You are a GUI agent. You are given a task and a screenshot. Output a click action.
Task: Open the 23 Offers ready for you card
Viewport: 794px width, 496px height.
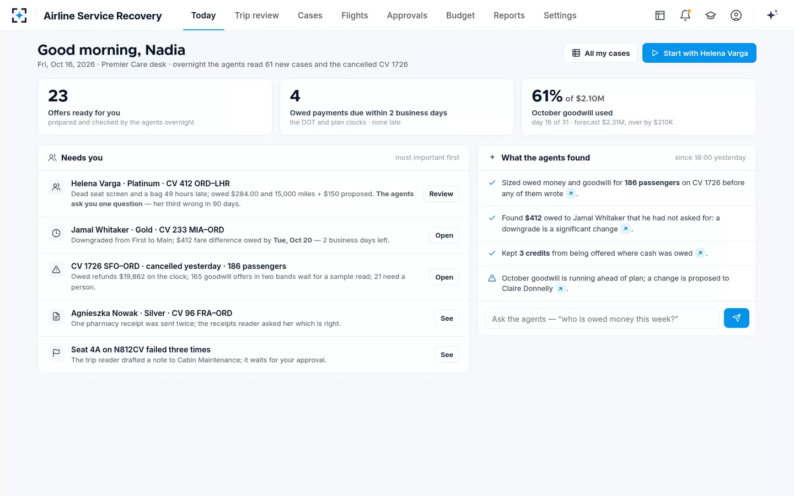155,107
